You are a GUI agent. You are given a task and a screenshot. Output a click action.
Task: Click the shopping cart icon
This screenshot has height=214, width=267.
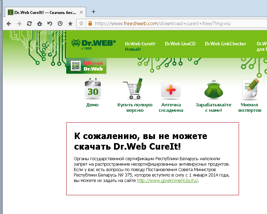133,89
